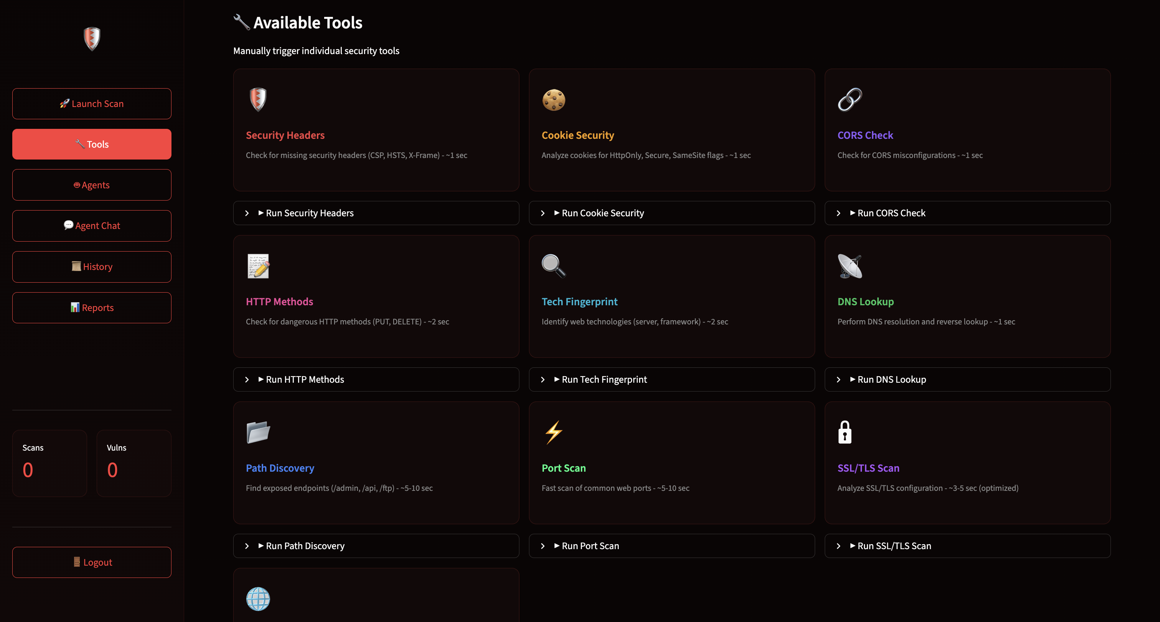Open the Agent Chat page from sidebar
The image size is (1160, 622).
(x=92, y=226)
